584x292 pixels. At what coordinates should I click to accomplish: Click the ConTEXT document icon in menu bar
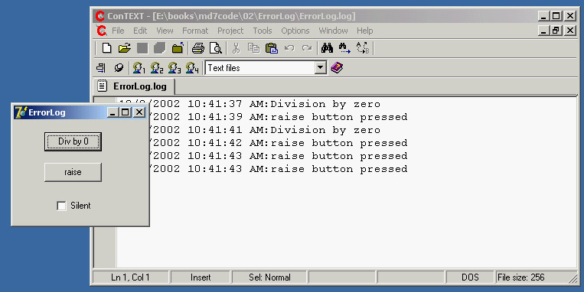point(101,31)
